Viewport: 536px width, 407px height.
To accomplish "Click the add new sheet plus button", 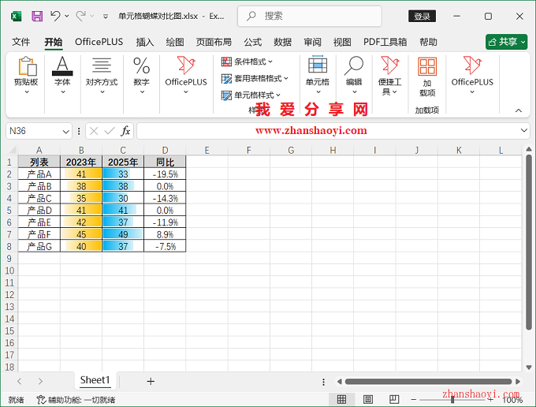I will pyautogui.click(x=151, y=381).
